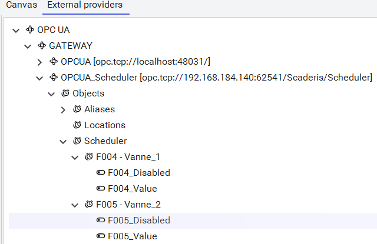Collapse the OPC UA root node
Image resolution: width=377 pixels, height=244 pixels.
(16, 29)
